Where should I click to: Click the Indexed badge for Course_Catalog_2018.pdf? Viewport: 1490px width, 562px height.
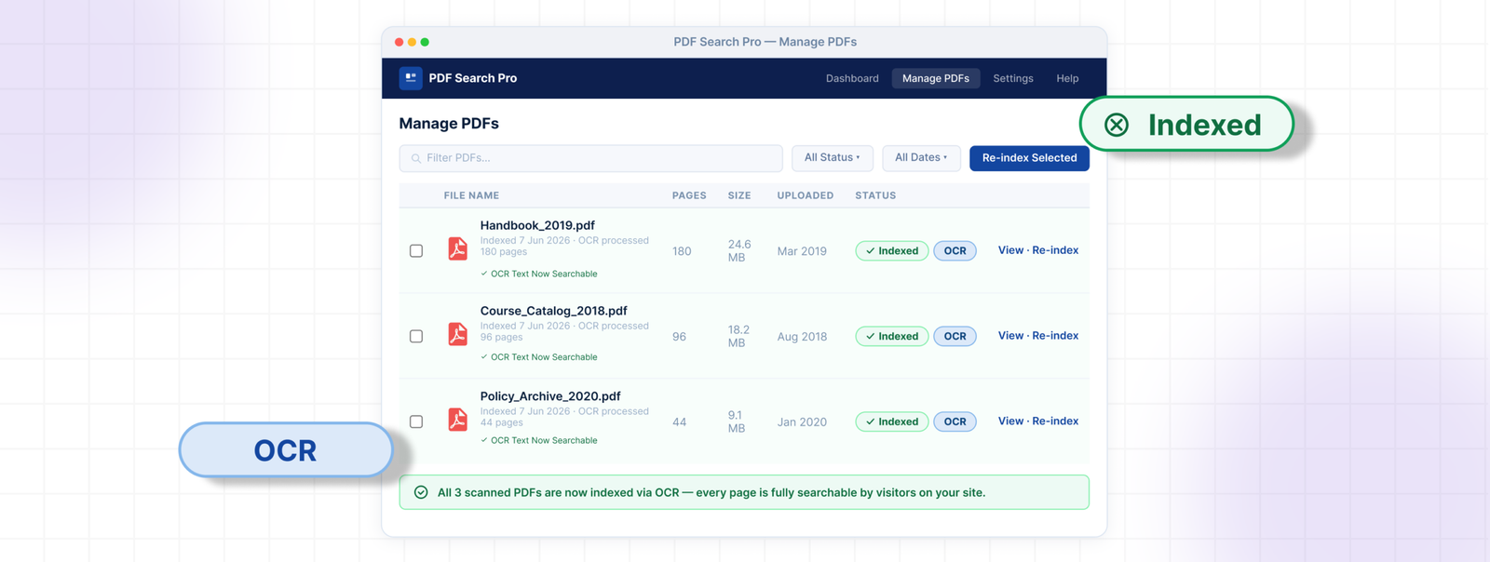[892, 336]
